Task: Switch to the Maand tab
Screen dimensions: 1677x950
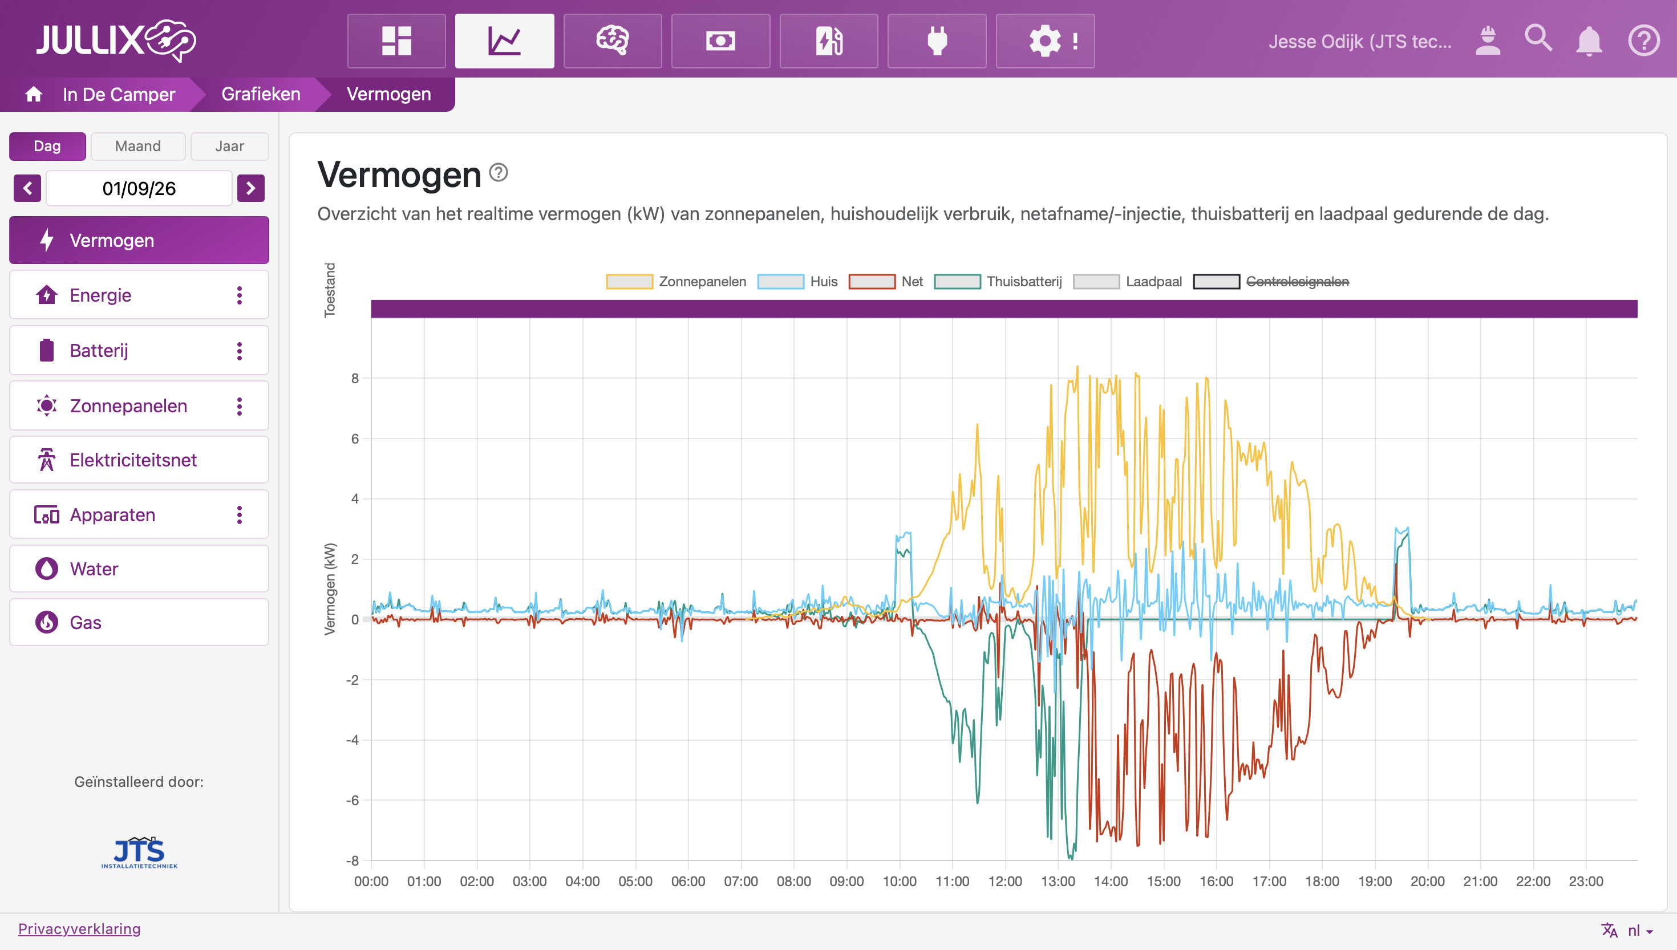Action: pos(137,146)
